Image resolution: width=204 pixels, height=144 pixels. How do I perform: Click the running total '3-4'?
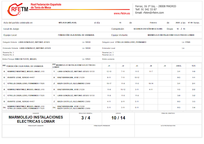(194, 107)
